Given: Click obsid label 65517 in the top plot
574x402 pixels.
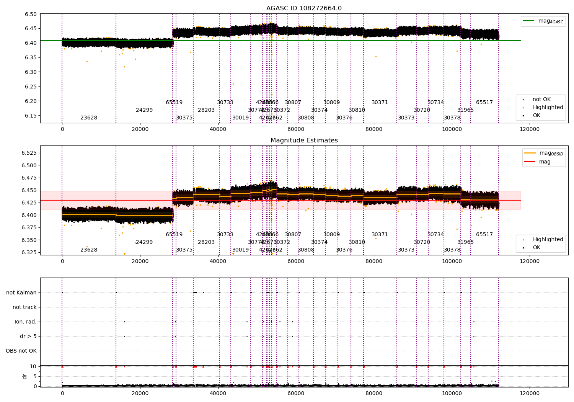Looking at the screenshot, I should tap(484, 103).
